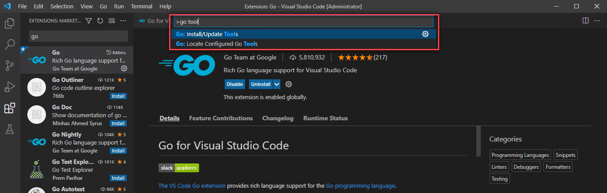
Task: Open the Run and Debug view
Action: 10,87
